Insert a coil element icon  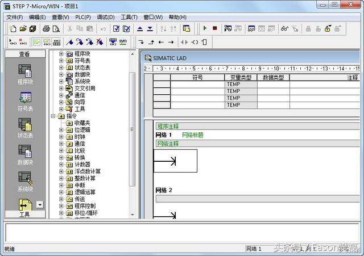(x=195, y=42)
